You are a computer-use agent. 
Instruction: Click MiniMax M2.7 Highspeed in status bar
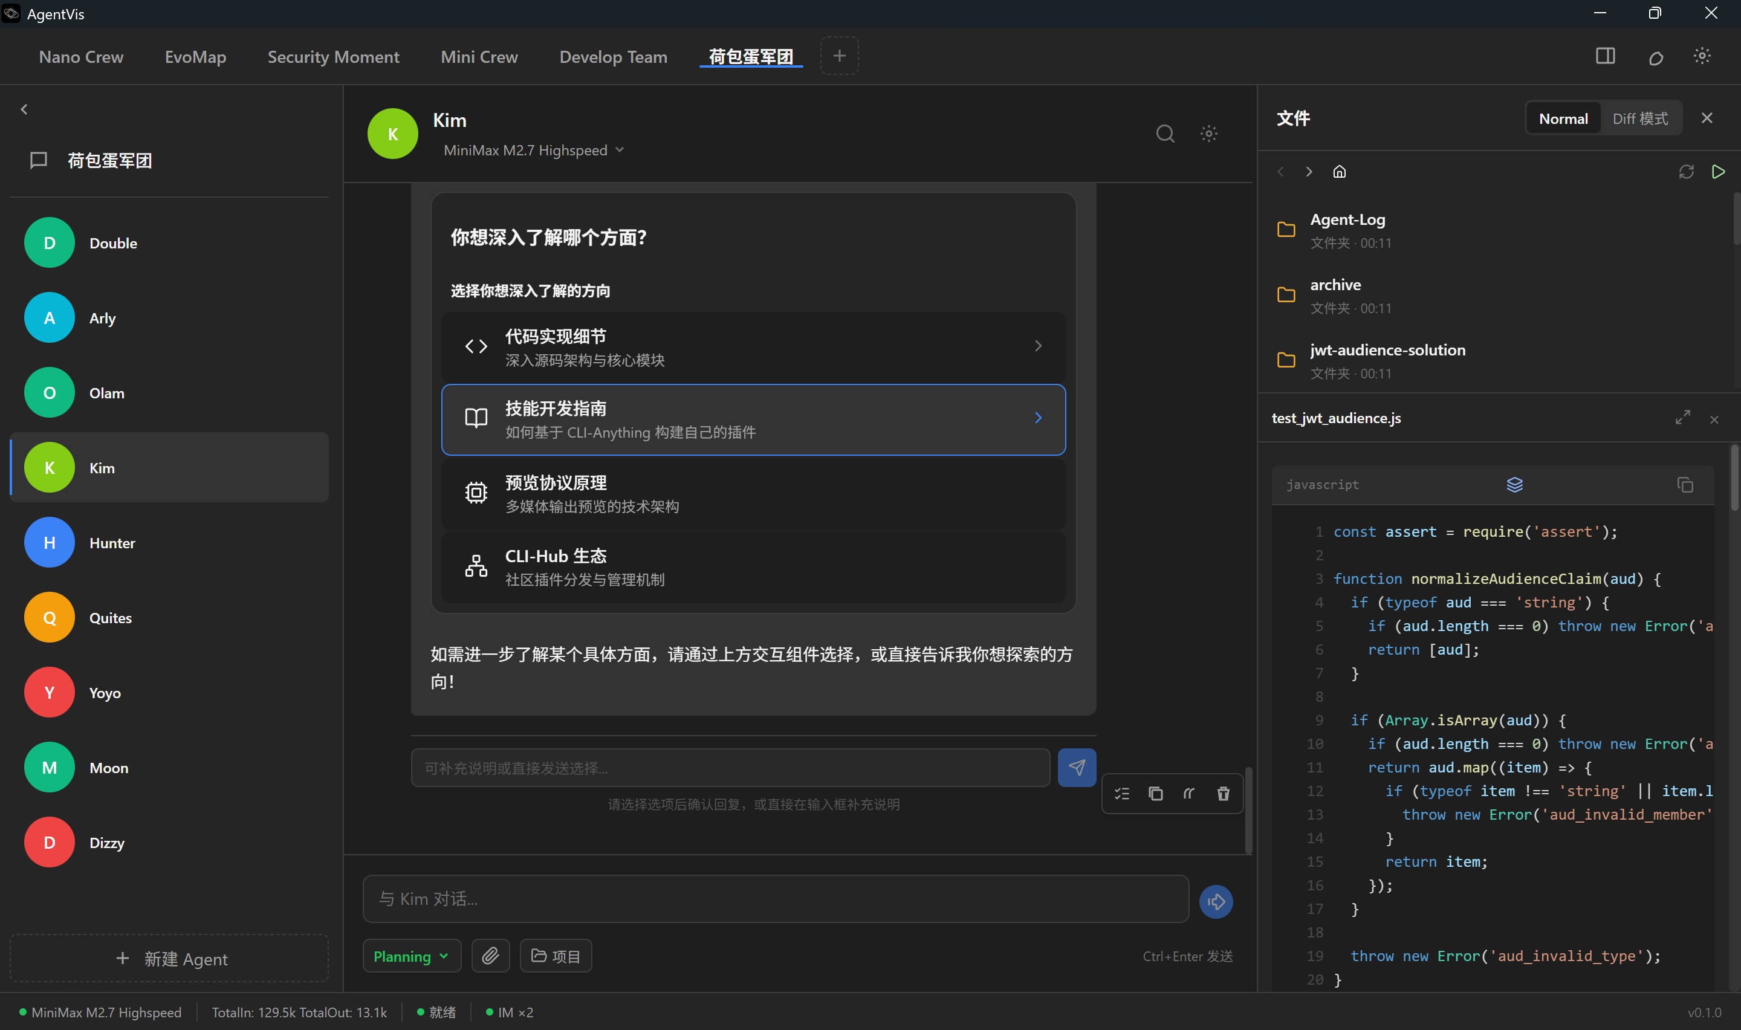click(100, 1012)
